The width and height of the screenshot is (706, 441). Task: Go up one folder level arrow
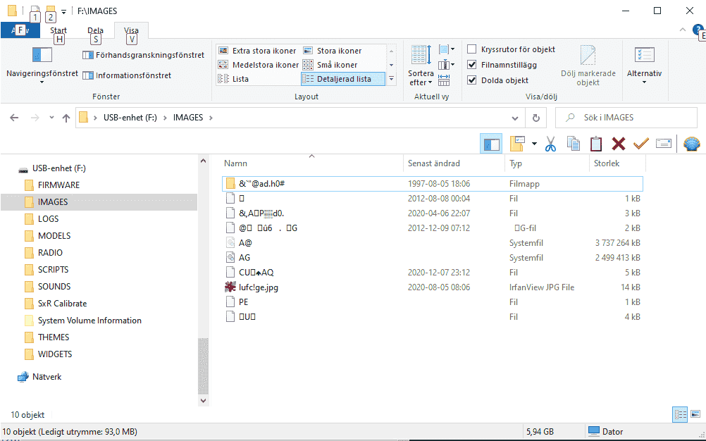pos(66,118)
